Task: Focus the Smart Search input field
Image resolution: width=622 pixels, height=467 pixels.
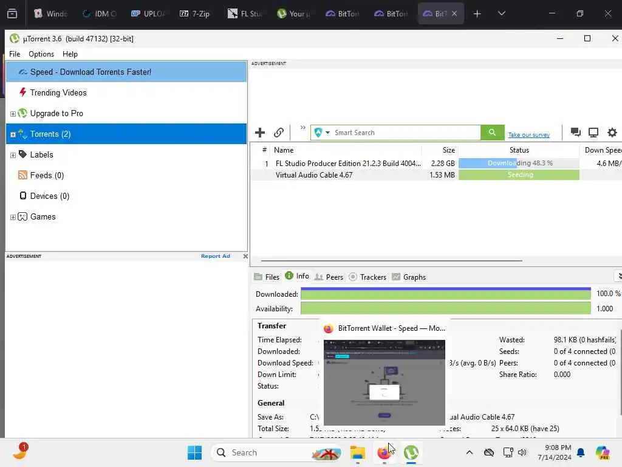Action: point(406,133)
